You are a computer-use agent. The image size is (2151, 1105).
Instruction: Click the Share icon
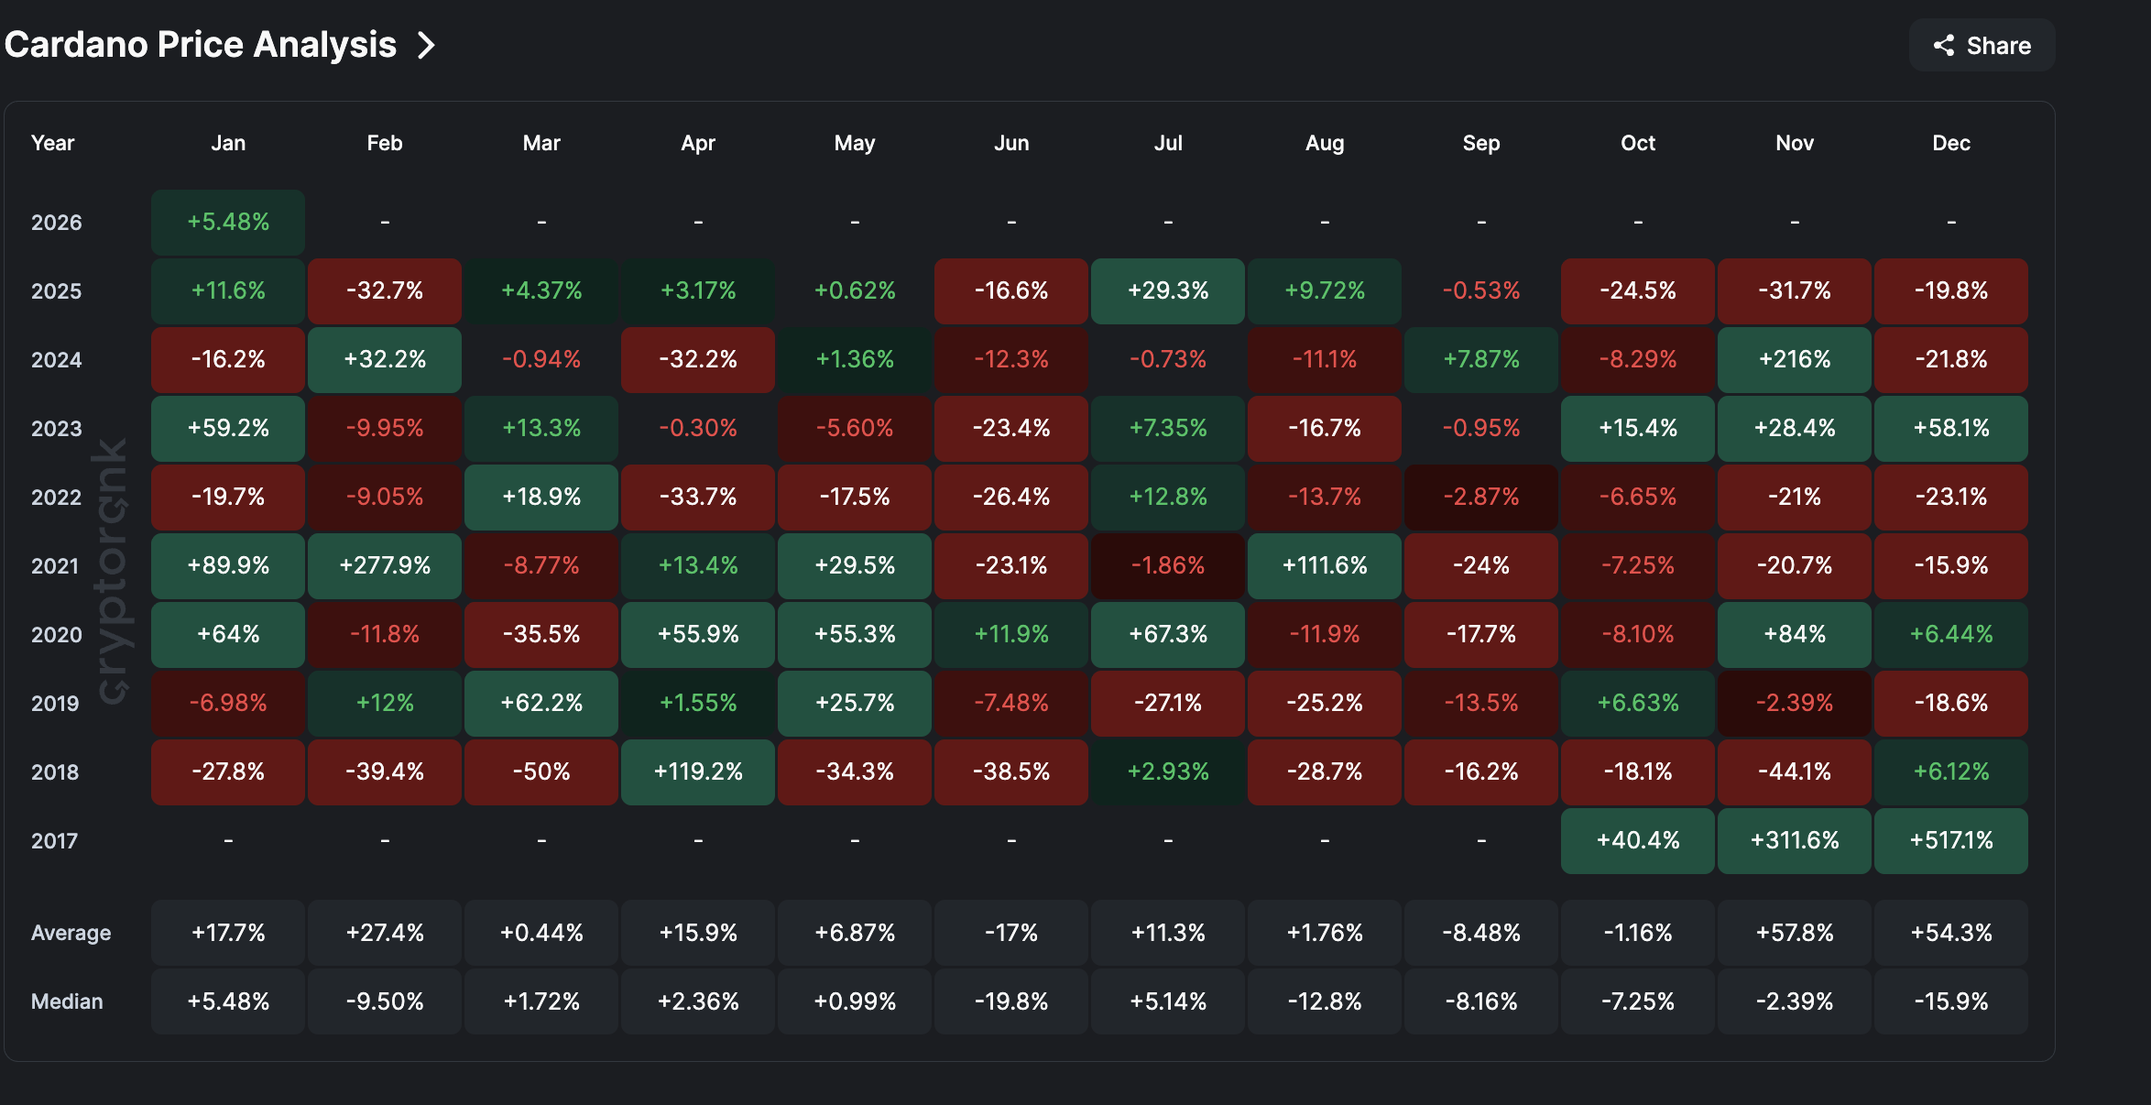1946,44
